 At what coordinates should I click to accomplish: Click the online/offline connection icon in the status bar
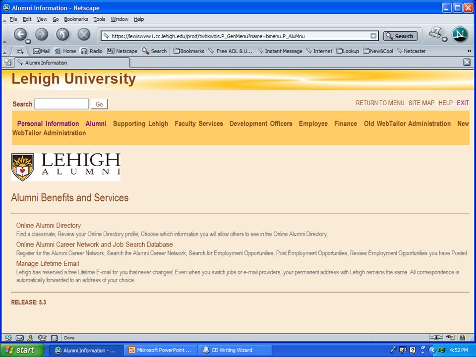click(x=436, y=337)
